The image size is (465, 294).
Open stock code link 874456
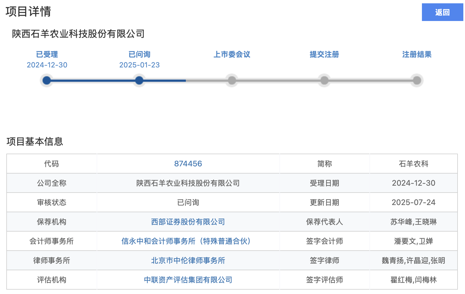click(x=188, y=163)
